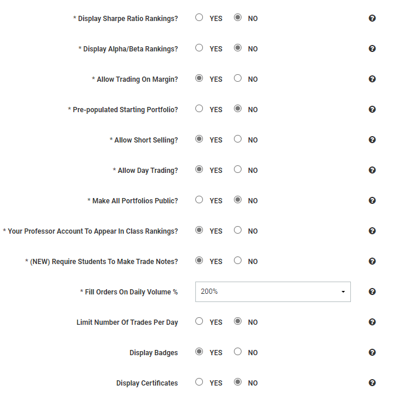This screenshot has height=399, width=393.
Task: Select NO for Allow Trading On Margin
Action: pos(237,78)
